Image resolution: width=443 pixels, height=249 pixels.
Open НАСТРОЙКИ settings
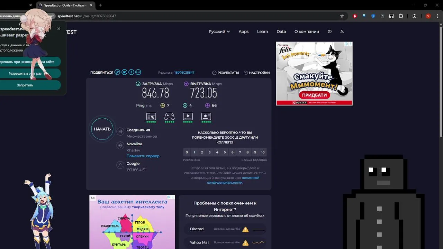pos(256,73)
